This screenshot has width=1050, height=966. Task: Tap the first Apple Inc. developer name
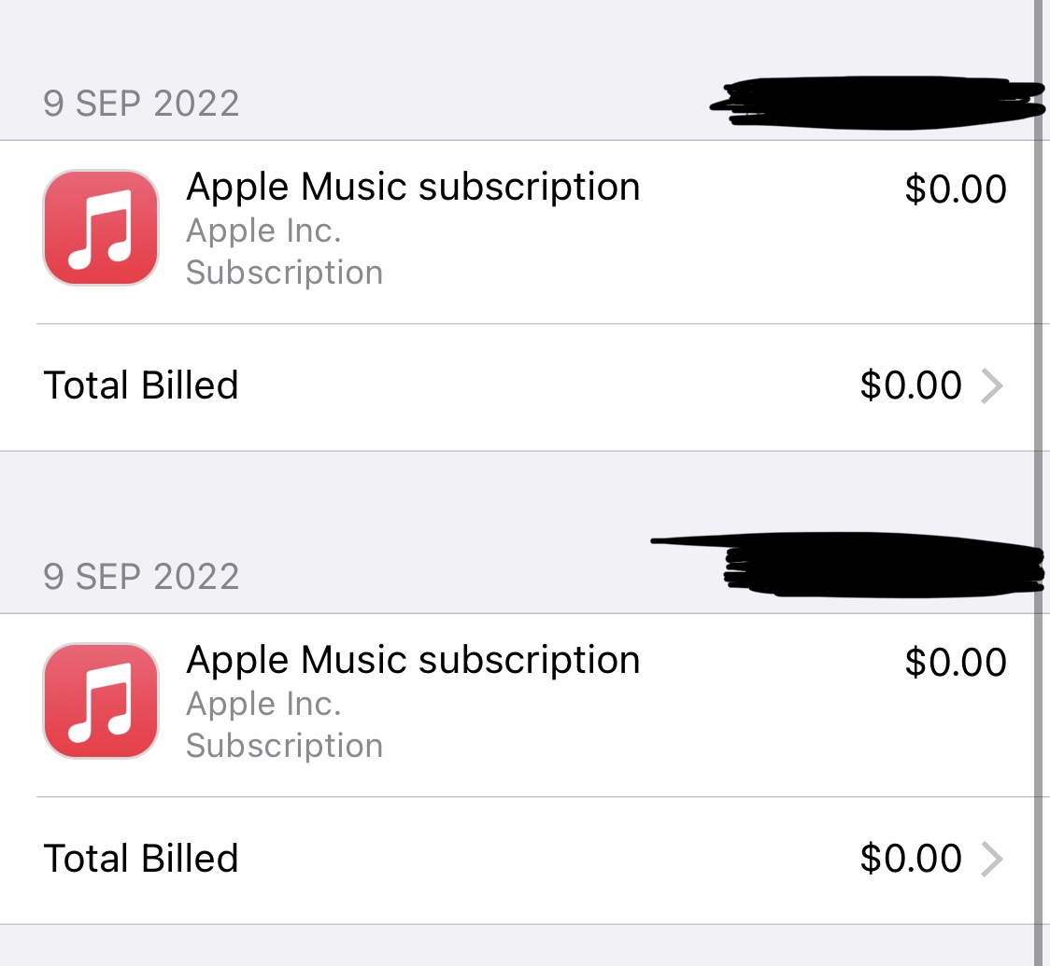tap(263, 231)
